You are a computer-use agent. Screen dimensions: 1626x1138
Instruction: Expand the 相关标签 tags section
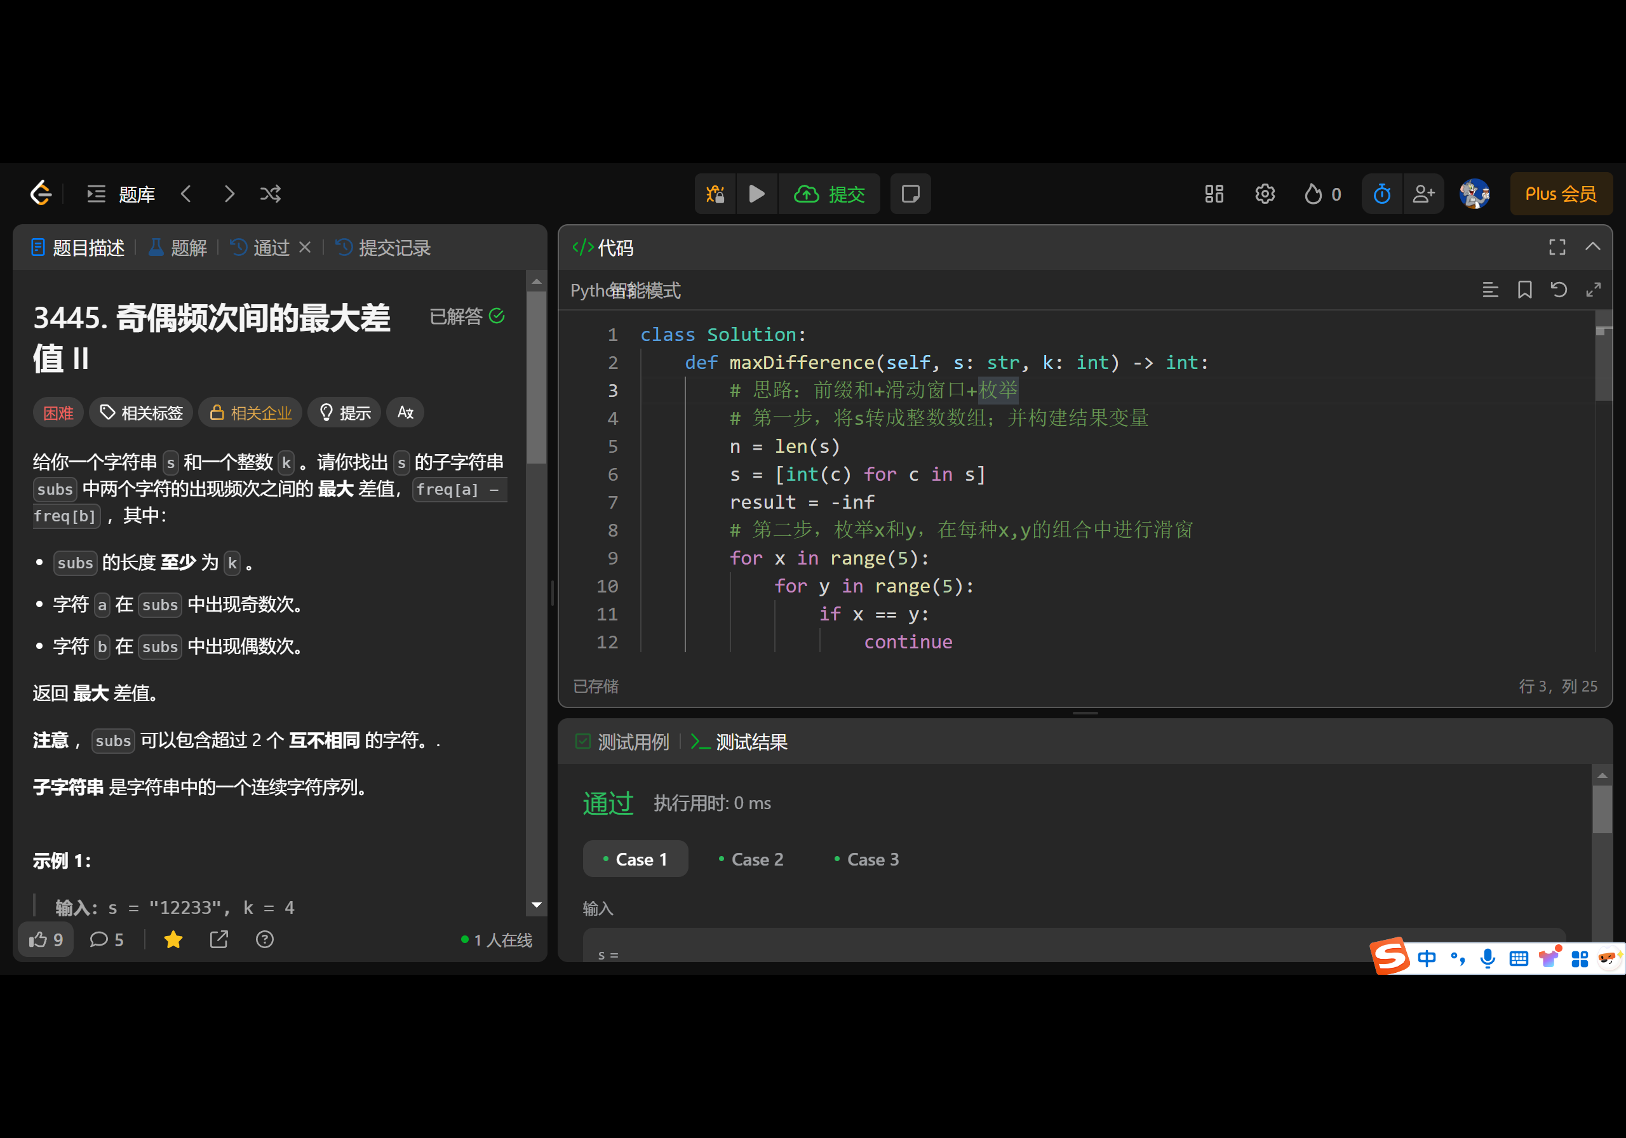pos(142,413)
